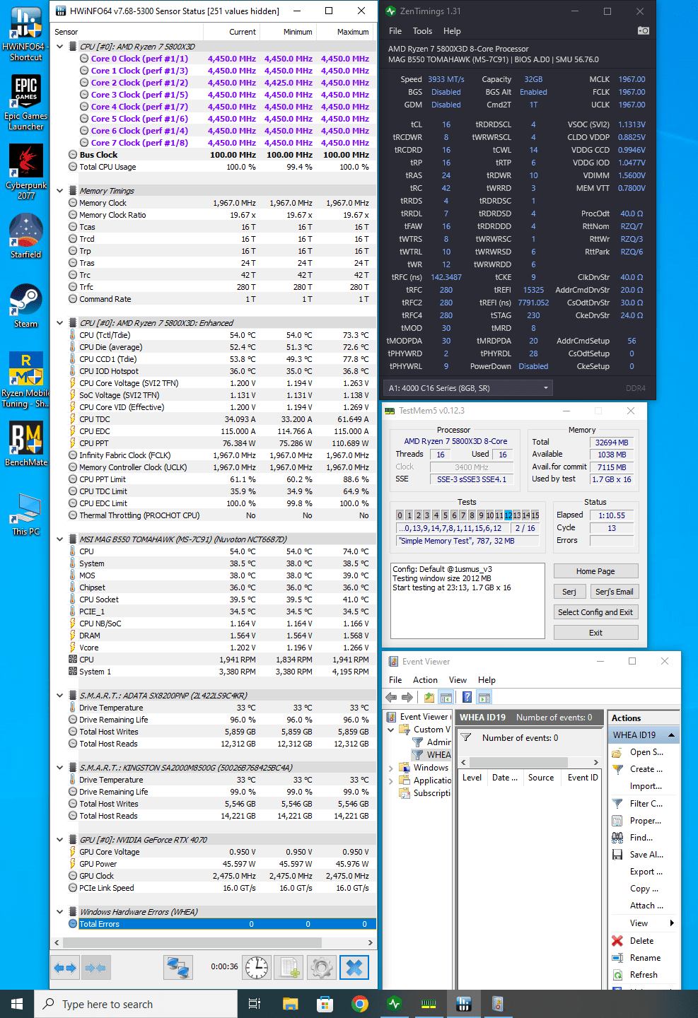
Task: Click Select Config and Exit button
Action: click(x=595, y=612)
